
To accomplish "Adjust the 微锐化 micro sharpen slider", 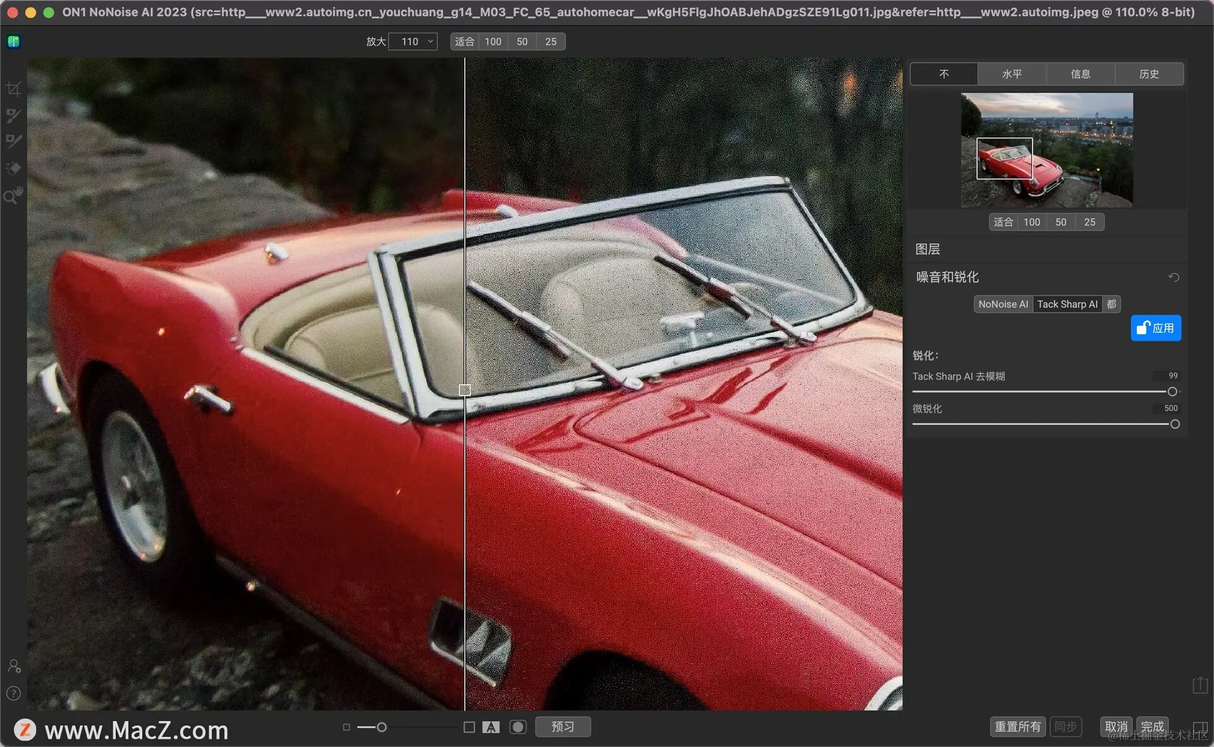I will click(x=1174, y=424).
